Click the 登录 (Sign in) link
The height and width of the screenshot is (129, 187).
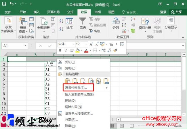pos(163,12)
